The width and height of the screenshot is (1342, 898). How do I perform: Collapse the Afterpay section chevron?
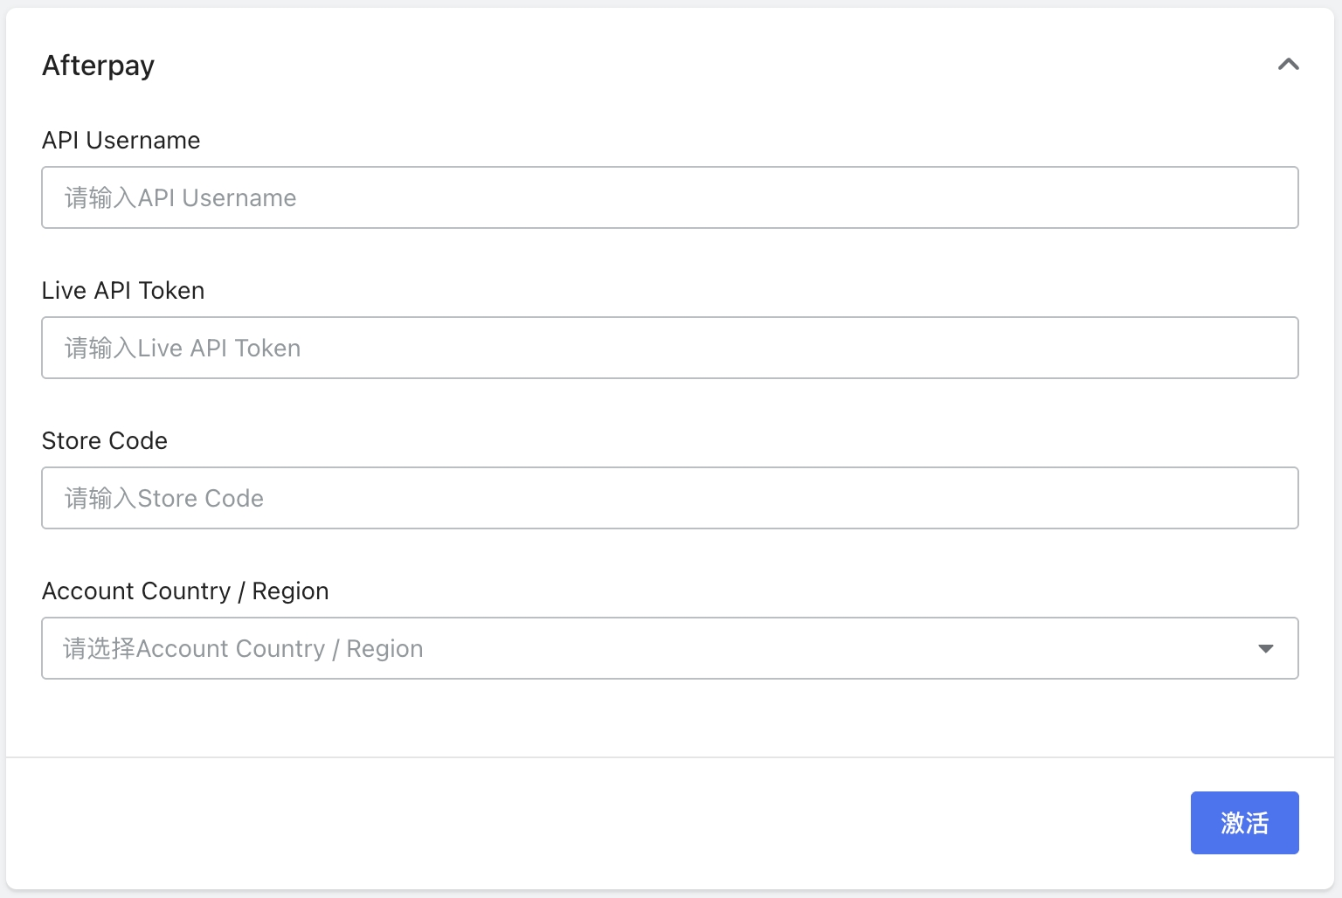point(1288,65)
